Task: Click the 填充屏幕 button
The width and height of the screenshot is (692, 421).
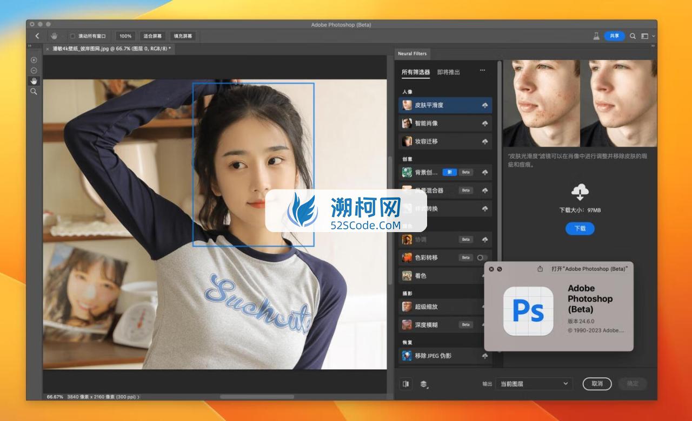Action: [183, 36]
